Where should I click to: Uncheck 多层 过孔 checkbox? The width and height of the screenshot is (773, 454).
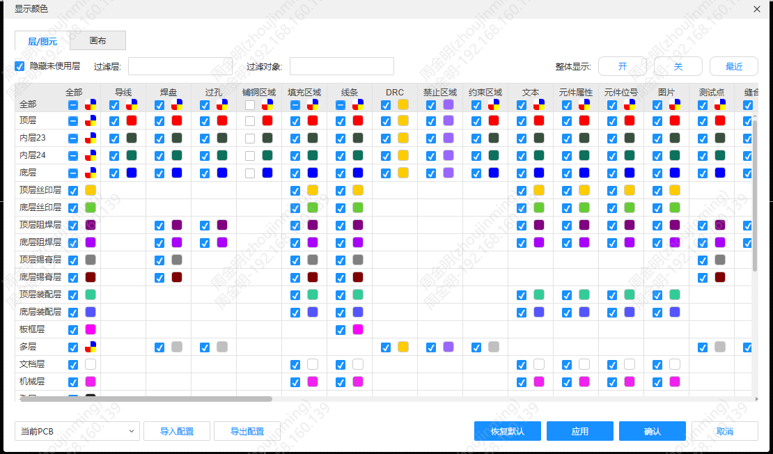205,347
